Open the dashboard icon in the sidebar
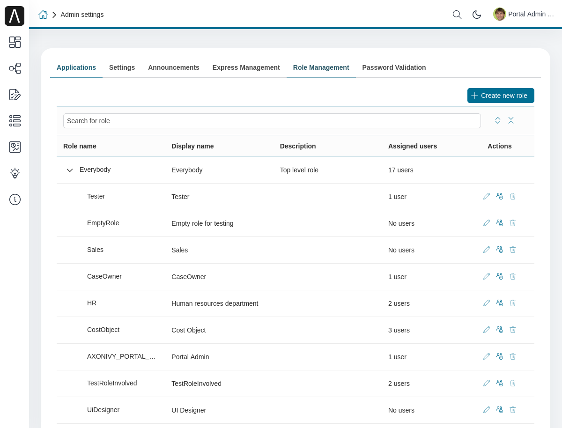Image resolution: width=562 pixels, height=428 pixels. click(15, 42)
